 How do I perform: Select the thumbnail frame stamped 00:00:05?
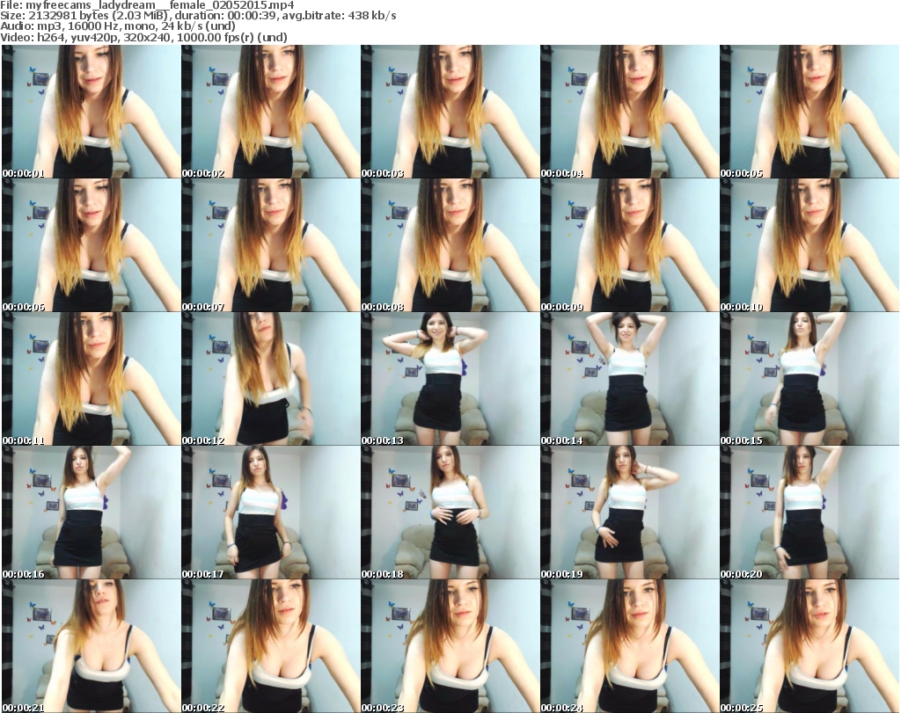coord(809,112)
